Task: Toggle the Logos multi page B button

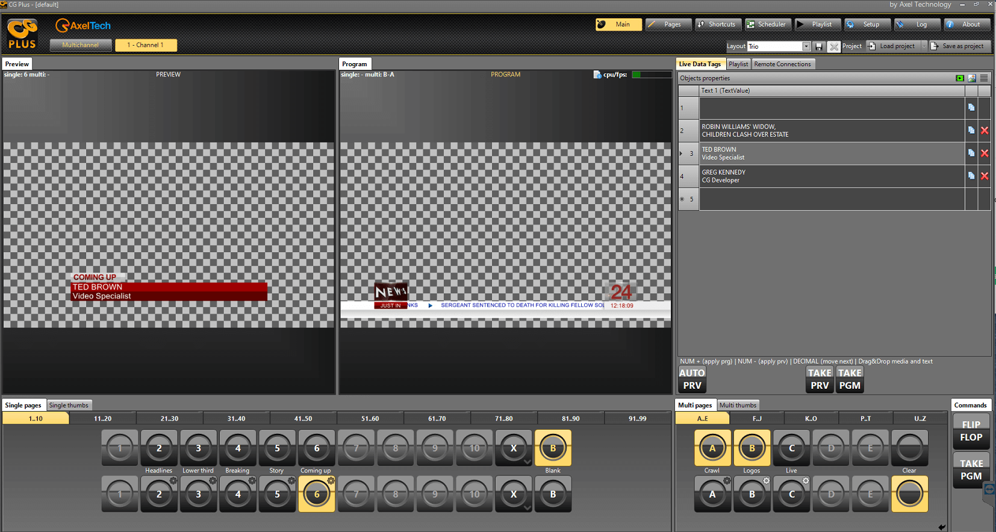Action: click(752, 448)
